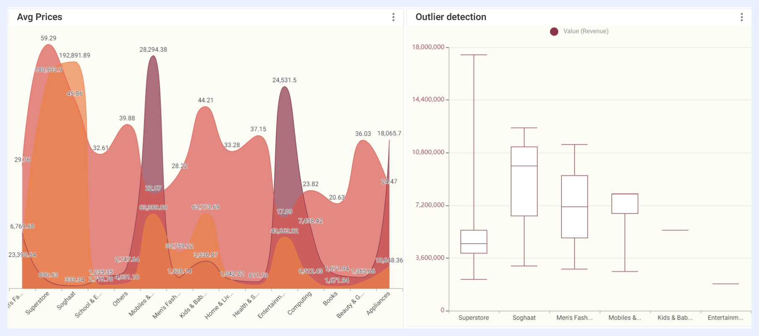Image resolution: width=759 pixels, height=336 pixels.
Task: Click the 3,600,000 y-axis label
Action: click(x=430, y=258)
